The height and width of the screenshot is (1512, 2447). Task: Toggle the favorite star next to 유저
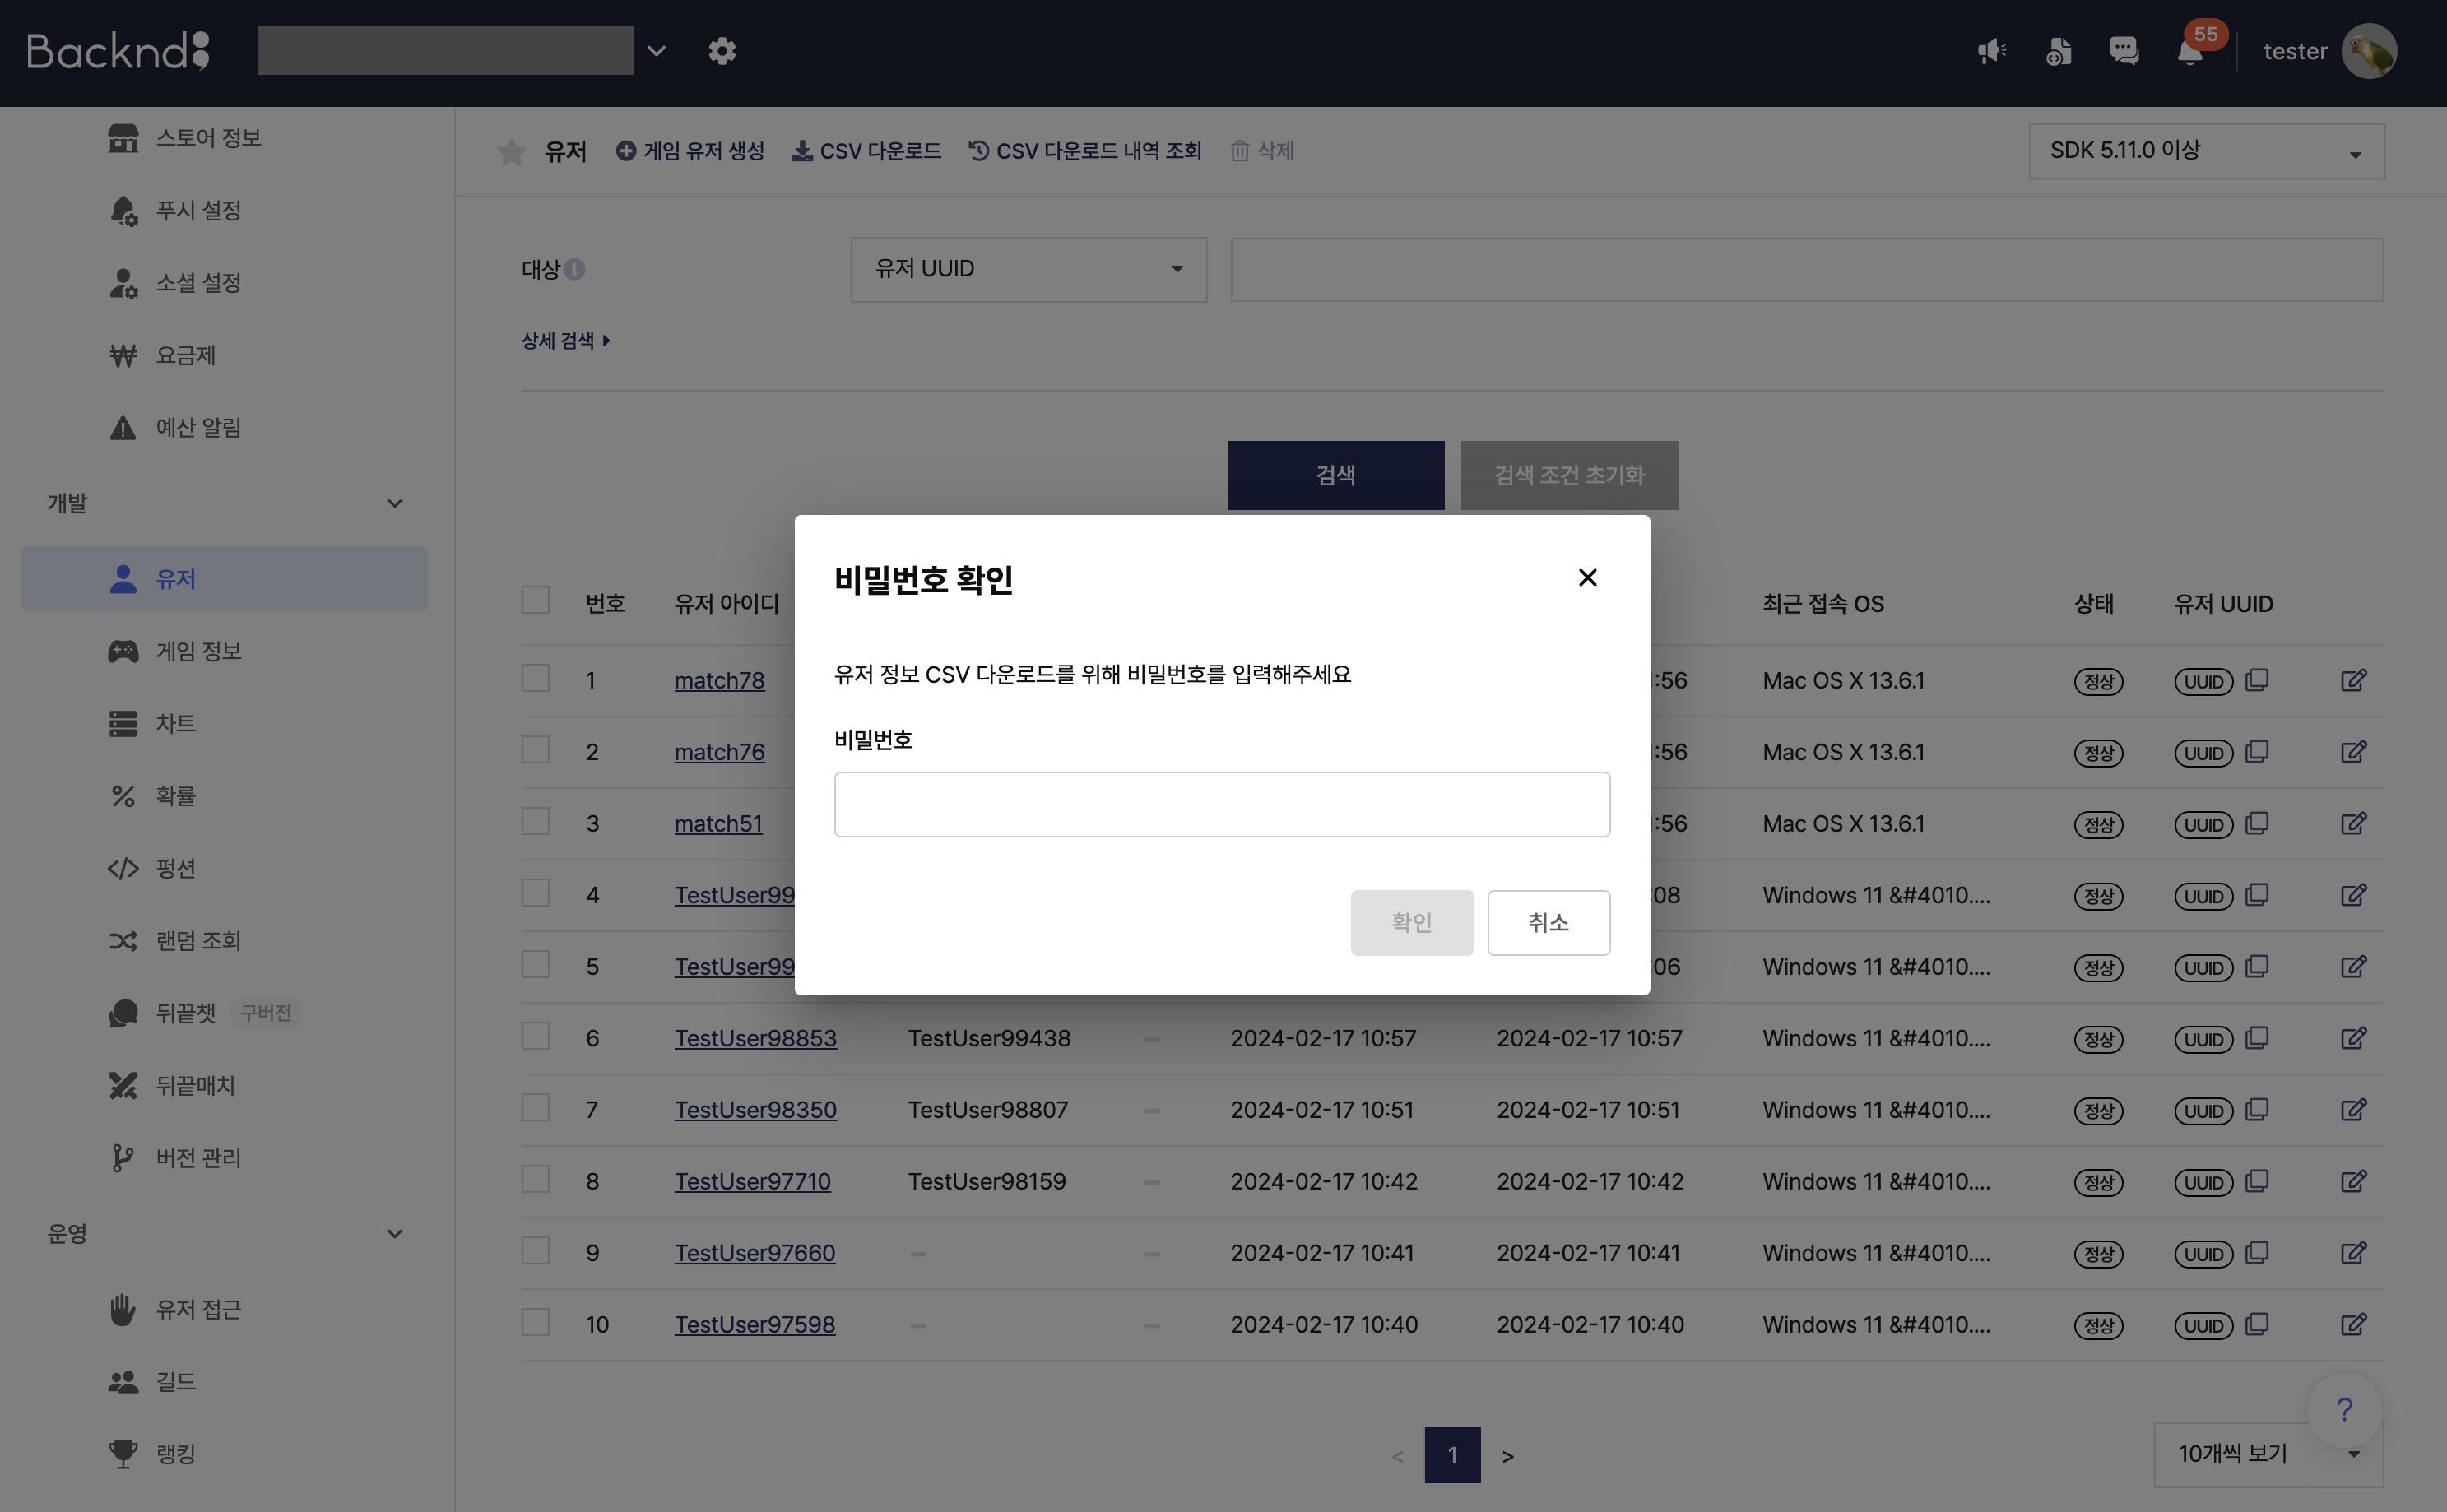coord(511,151)
